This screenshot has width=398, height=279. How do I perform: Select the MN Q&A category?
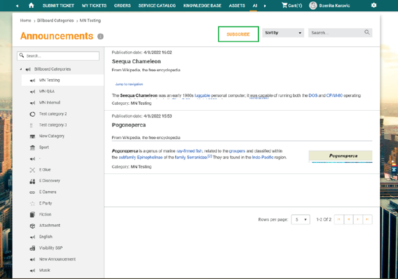47,92
